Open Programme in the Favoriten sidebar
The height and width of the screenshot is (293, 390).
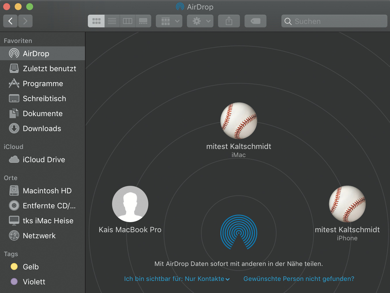coord(43,84)
